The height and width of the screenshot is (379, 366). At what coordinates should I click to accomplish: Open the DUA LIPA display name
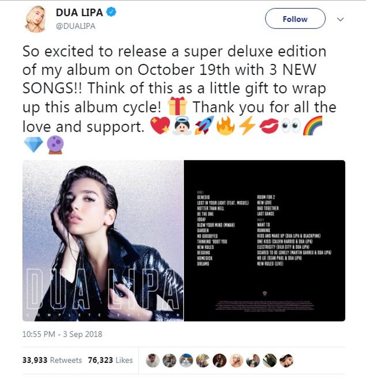point(79,13)
